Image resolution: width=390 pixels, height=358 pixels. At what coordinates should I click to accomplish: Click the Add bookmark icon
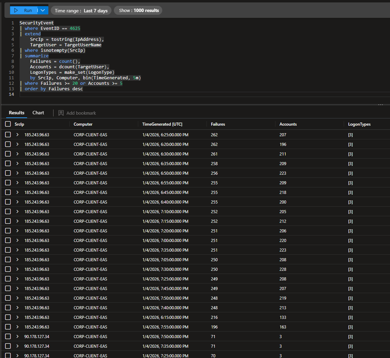pyautogui.click(x=61, y=113)
